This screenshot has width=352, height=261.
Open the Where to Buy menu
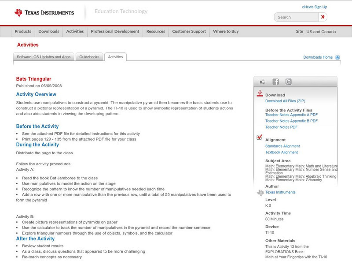tap(226, 31)
